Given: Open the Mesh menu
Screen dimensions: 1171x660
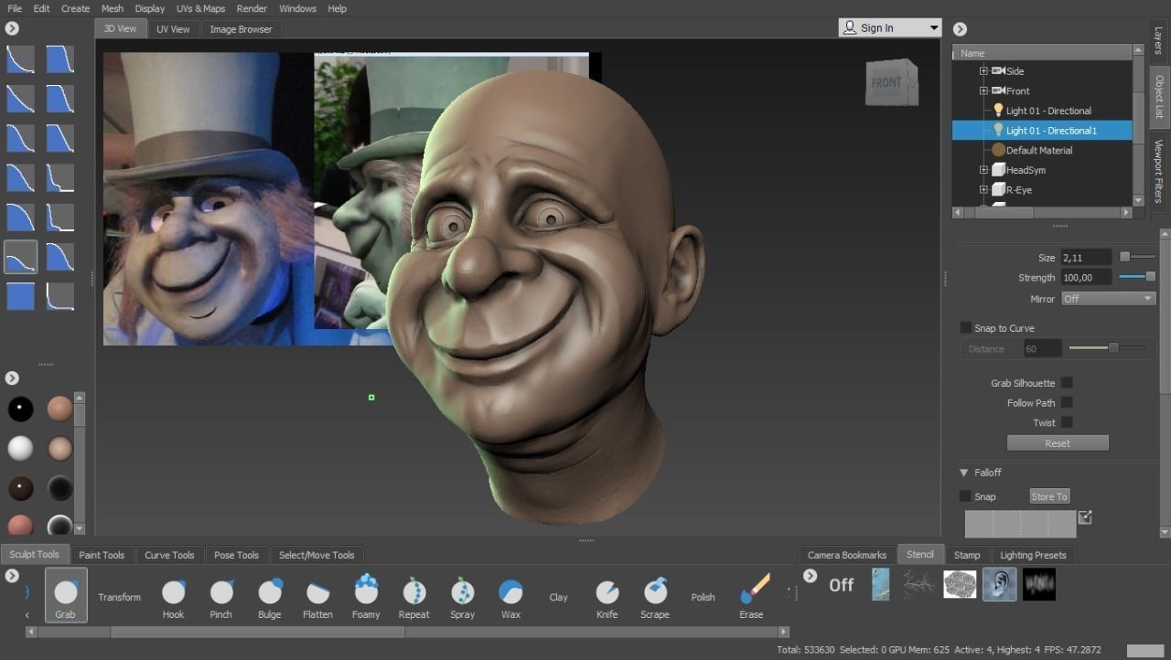Looking at the screenshot, I should [113, 8].
